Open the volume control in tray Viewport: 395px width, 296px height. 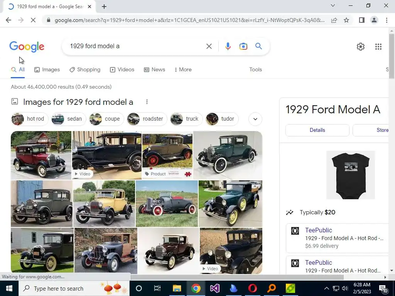point(345,288)
